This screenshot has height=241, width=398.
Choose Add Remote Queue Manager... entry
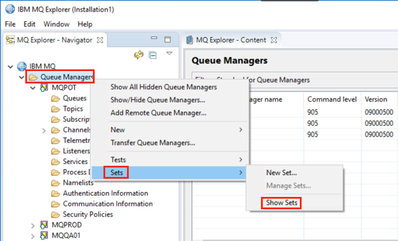click(x=158, y=113)
